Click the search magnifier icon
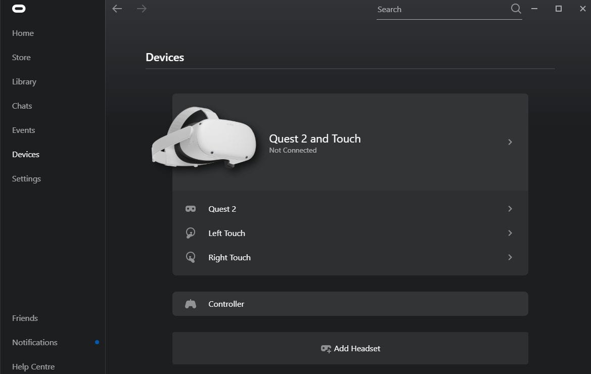The height and width of the screenshot is (374, 591). click(516, 9)
